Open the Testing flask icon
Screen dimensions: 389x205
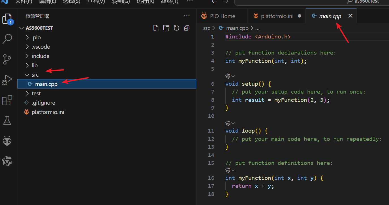click(7, 120)
